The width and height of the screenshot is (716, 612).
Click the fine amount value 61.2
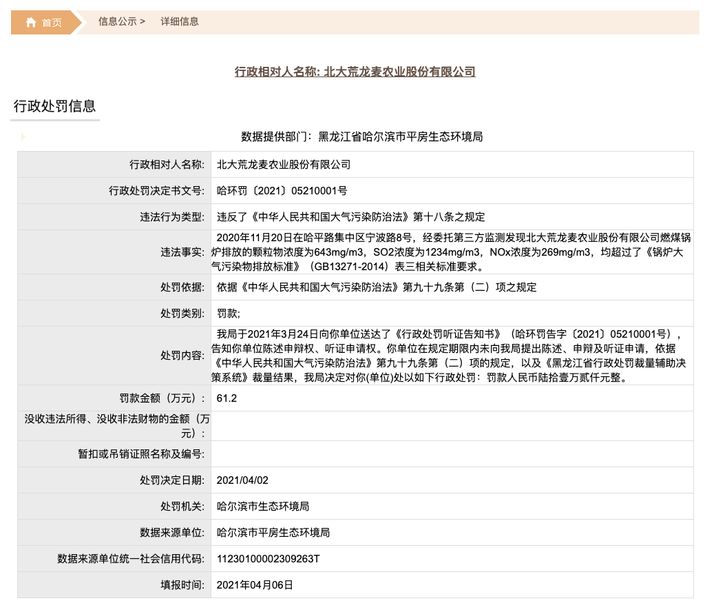pyautogui.click(x=227, y=398)
